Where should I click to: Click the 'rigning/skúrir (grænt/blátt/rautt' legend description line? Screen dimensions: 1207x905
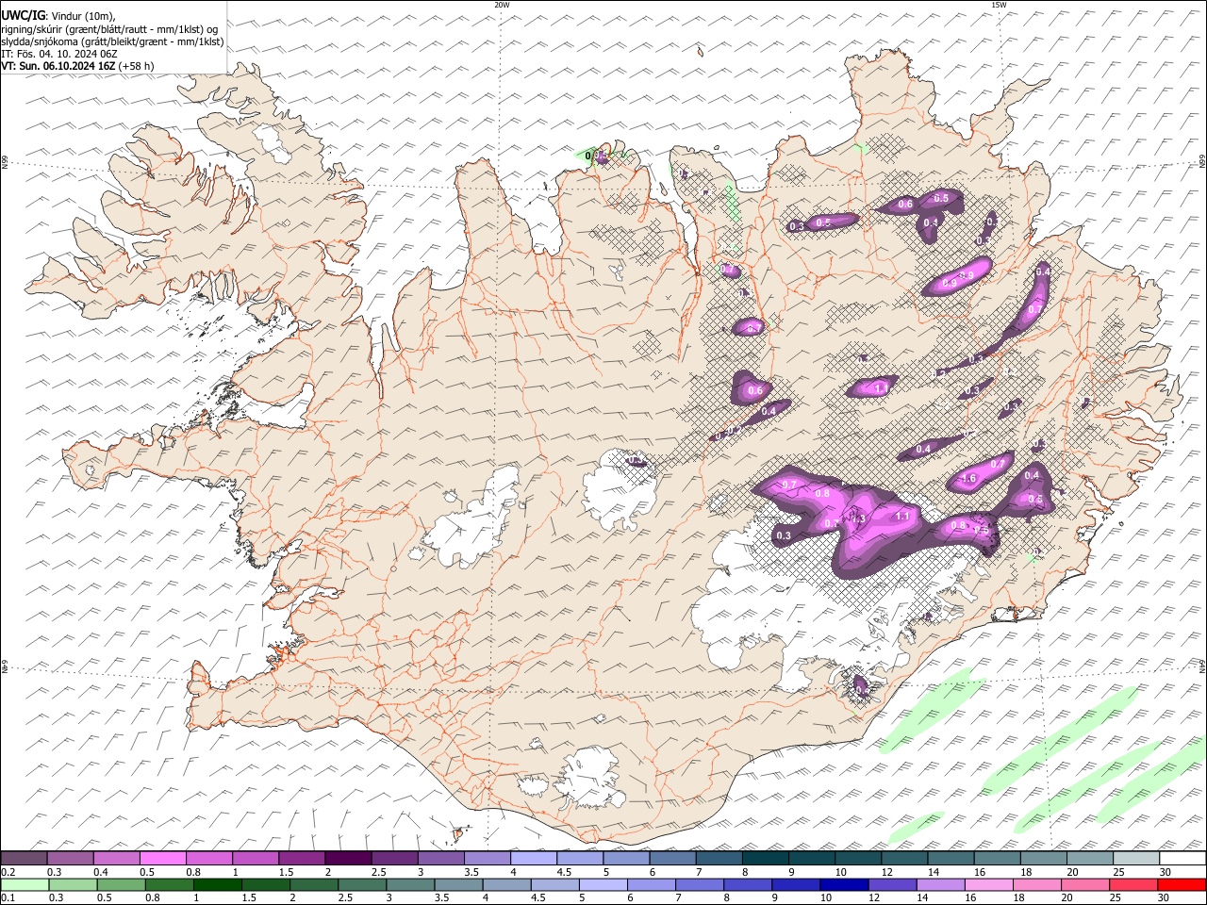109,29
